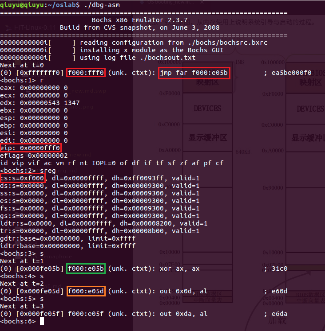Click the "fs:s=0x0000" segment row

point(99,209)
